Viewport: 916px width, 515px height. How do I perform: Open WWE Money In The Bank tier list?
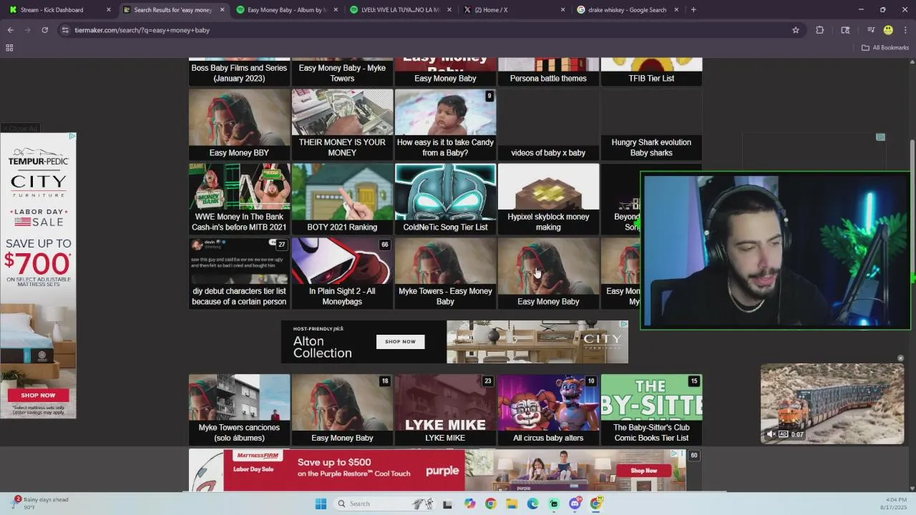[239, 199]
